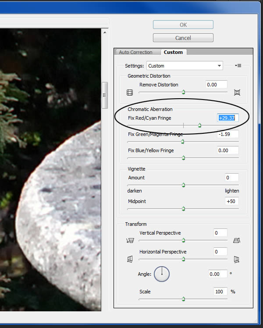Click the 'Transform' section label
The image size is (263, 328).
point(136,224)
